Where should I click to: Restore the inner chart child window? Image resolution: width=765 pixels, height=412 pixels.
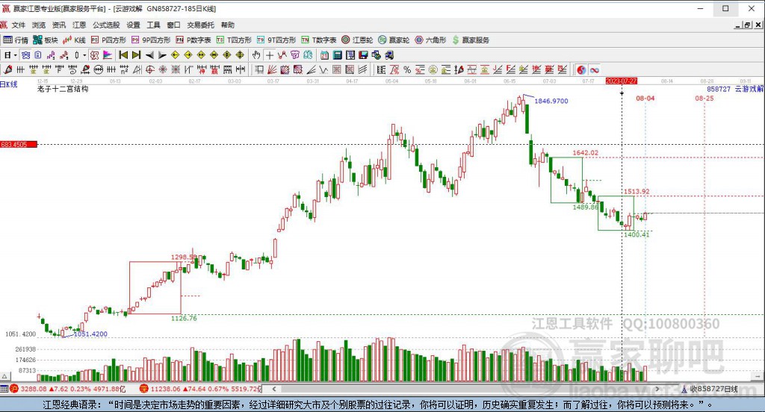[x=747, y=25]
